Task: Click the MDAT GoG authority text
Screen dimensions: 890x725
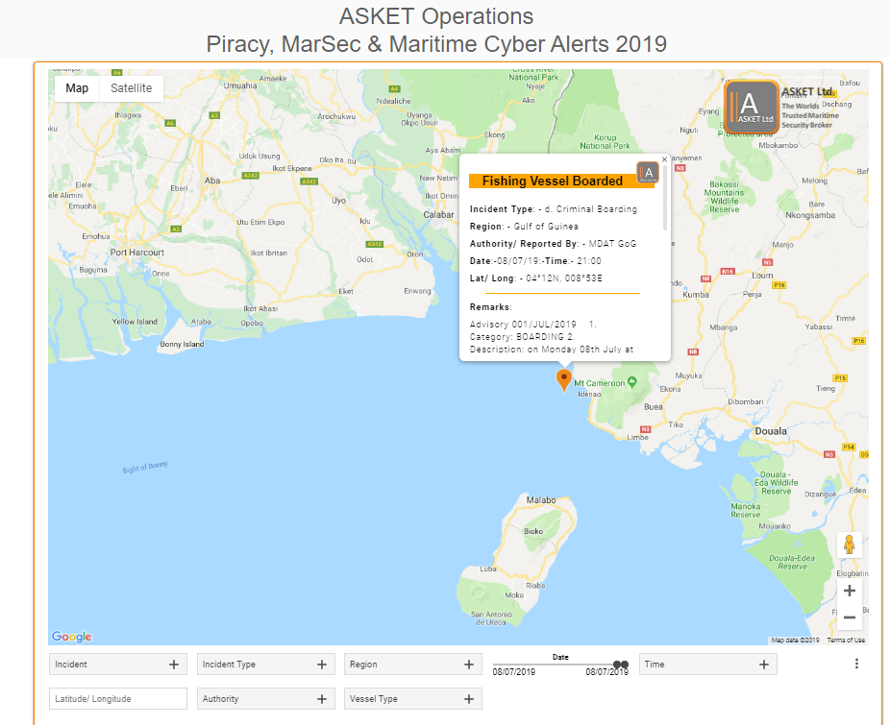Action: [x=612, y=244]
